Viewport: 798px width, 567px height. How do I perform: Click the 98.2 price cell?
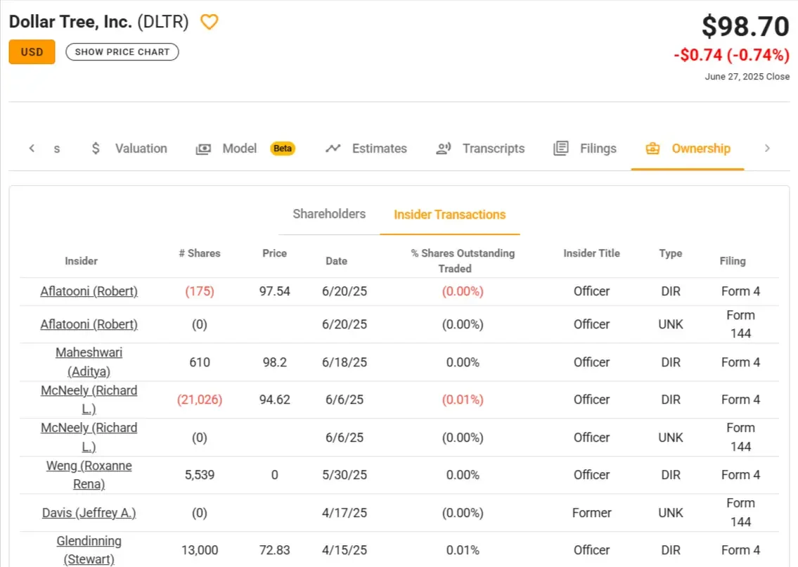275,362
